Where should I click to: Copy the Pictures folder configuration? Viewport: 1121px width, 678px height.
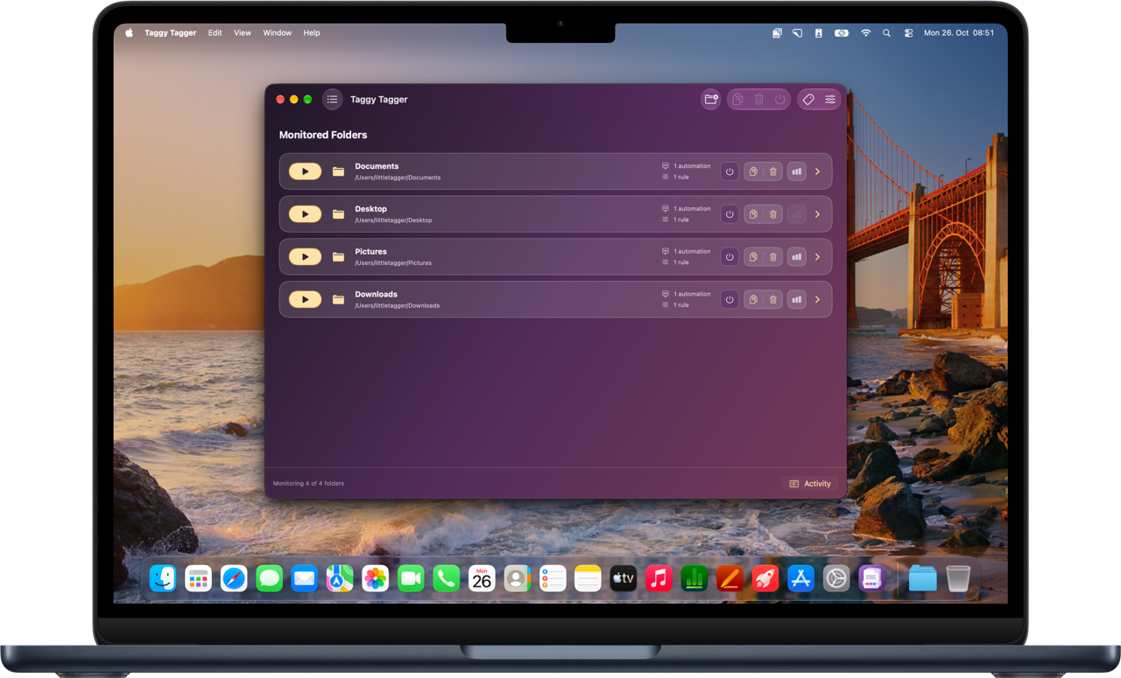753,257
